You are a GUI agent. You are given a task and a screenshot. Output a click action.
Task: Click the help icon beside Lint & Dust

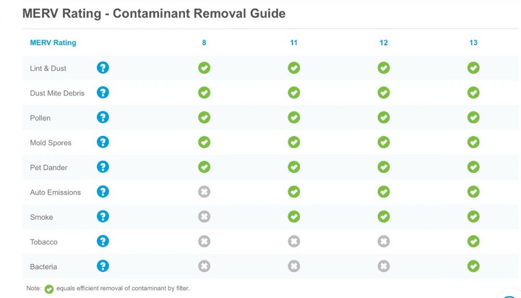pyautogui.click(x=103, y=68)
